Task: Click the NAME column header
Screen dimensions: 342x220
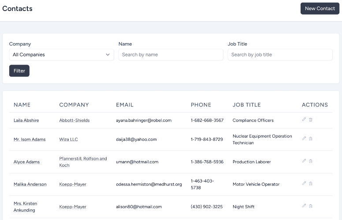Action: (22, 105)
